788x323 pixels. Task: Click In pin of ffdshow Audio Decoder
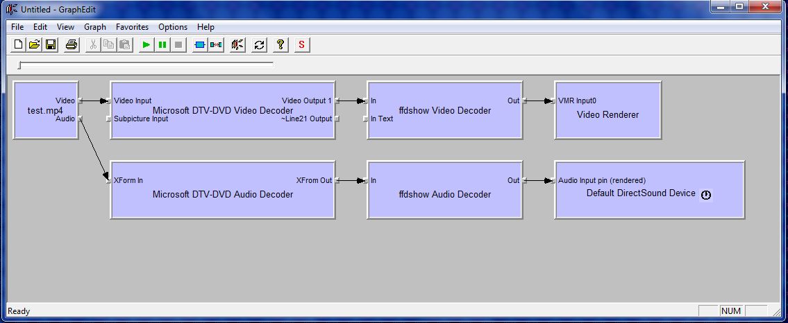(x=366, y=180)
